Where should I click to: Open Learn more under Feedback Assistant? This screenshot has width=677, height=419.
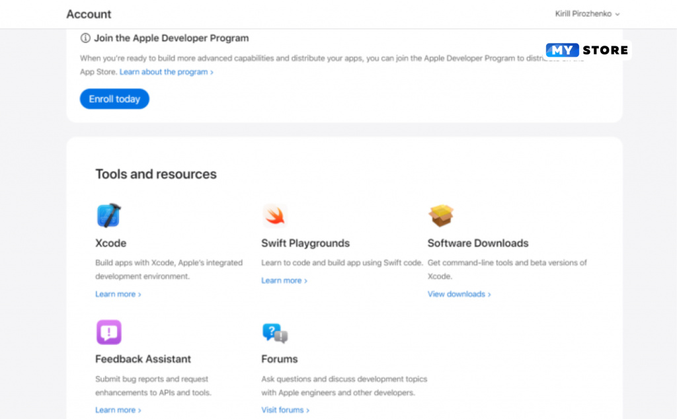coord(118,410)
